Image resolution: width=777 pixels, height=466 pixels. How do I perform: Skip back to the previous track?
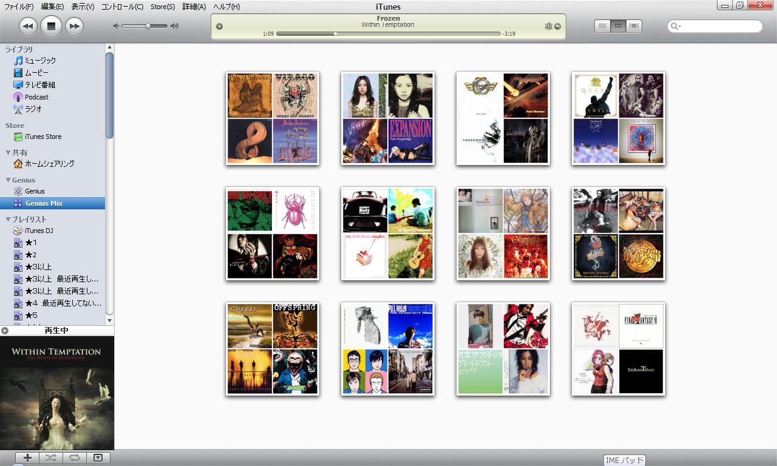point(28,26)
